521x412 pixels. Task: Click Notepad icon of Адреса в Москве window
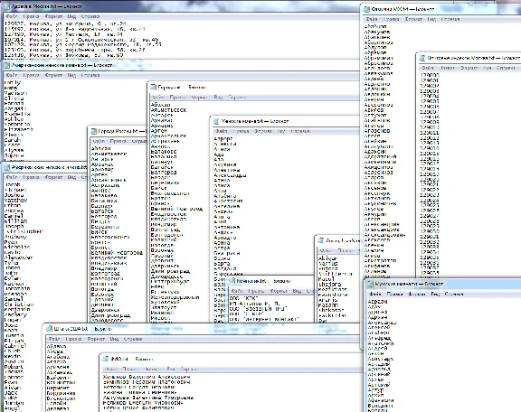pos(7,6)
